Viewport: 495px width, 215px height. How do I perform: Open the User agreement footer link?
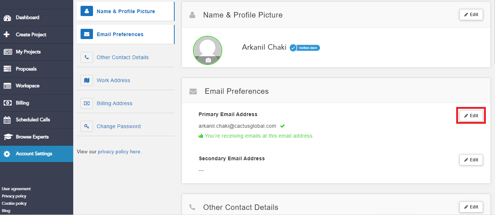[16, 189]
